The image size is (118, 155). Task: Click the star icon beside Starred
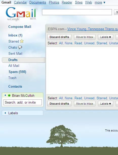(x=22, y=41)
